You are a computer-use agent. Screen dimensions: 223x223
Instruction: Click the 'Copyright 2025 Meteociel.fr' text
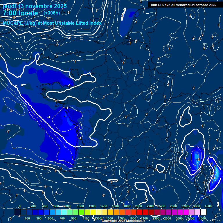tap(123, 221)
